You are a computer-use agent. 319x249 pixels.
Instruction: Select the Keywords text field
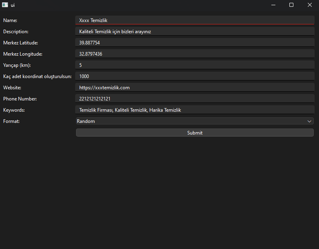[195, 110]
